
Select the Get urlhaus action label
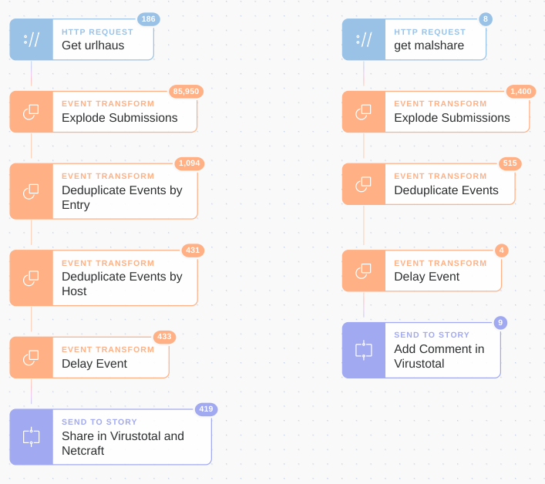coord(93,45)
